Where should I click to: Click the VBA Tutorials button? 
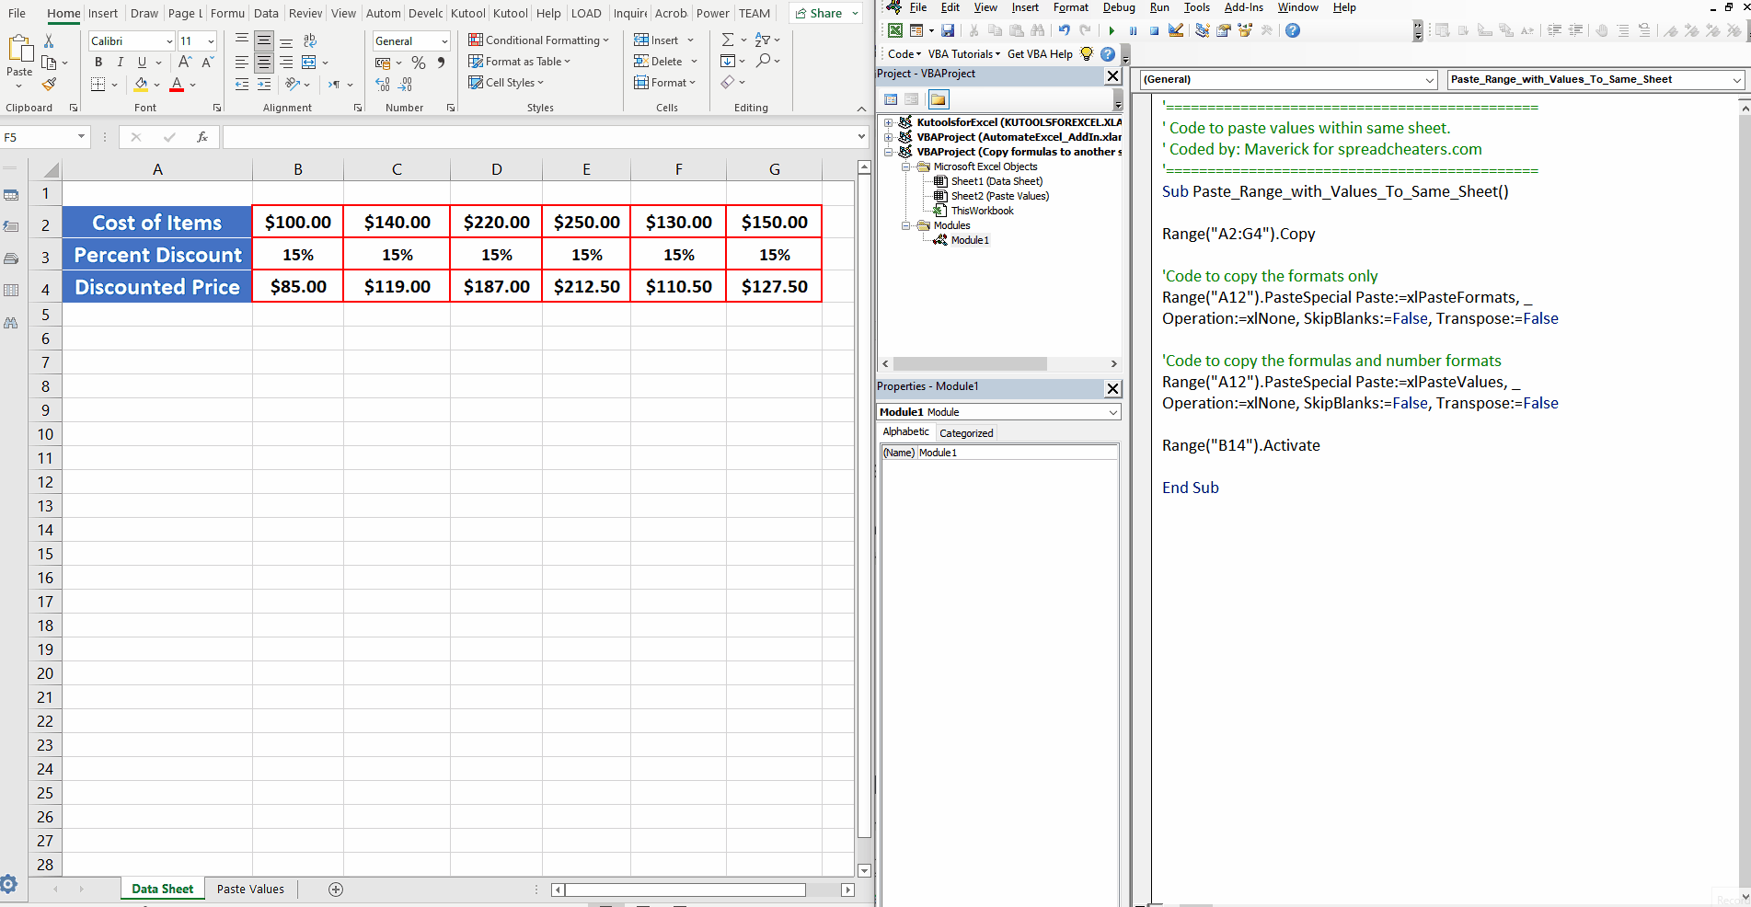[x=963, y=53]
